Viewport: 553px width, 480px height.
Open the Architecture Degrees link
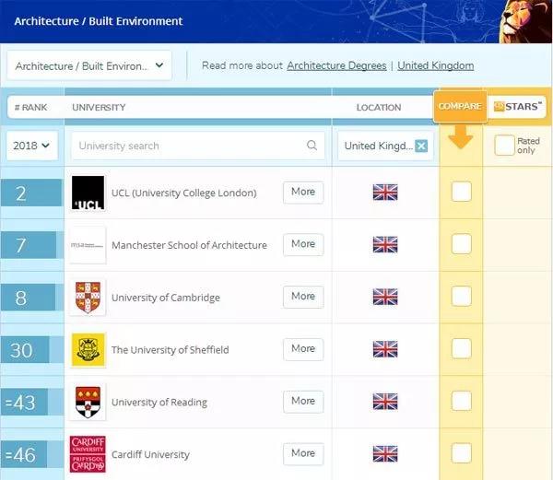point(336,65)
